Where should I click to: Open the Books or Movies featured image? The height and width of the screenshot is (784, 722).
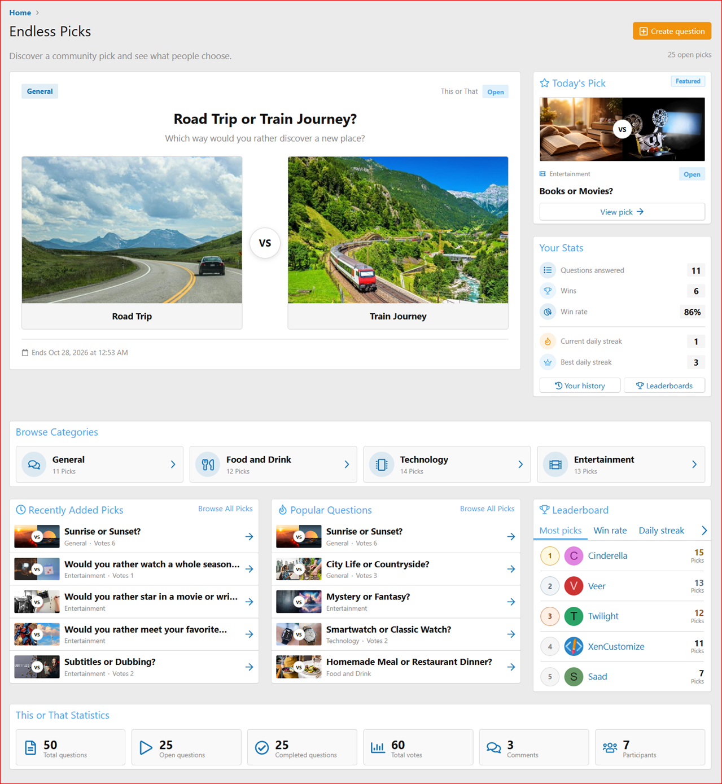(622, 129)
